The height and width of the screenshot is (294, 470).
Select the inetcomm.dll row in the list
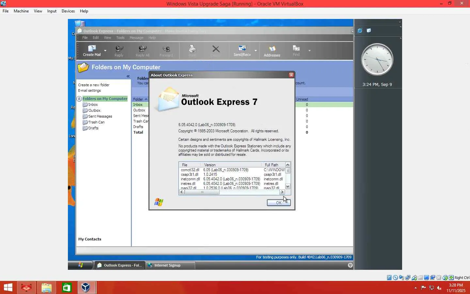point(232,179)
